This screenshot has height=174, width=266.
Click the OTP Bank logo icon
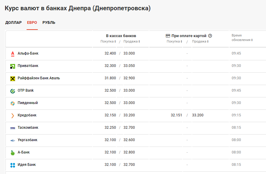[x=13, y=91]
